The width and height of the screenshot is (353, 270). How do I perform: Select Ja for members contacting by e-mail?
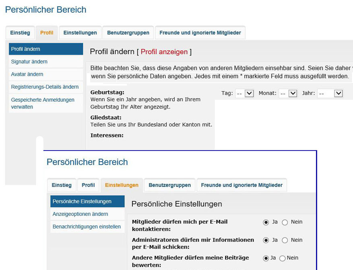pos(266,223)
